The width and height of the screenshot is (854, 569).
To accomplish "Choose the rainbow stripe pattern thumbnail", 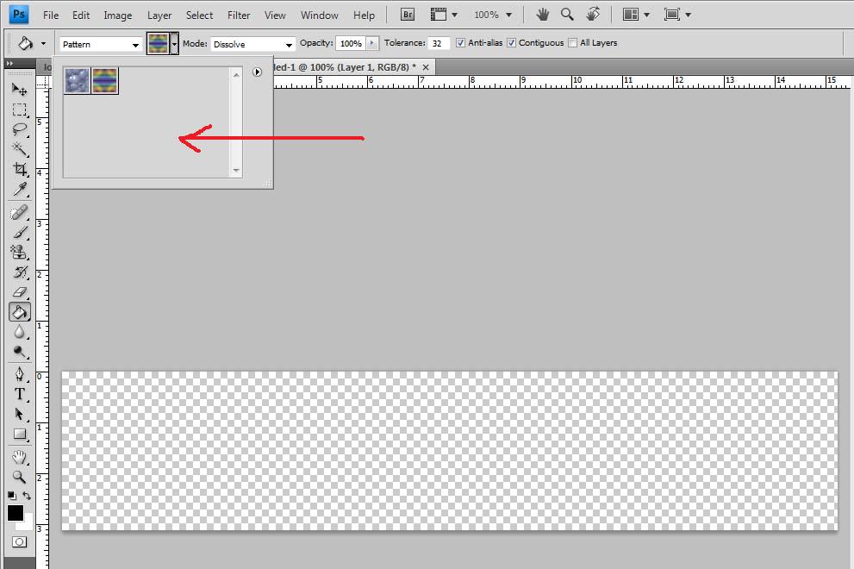I will (x=104, y=81).
